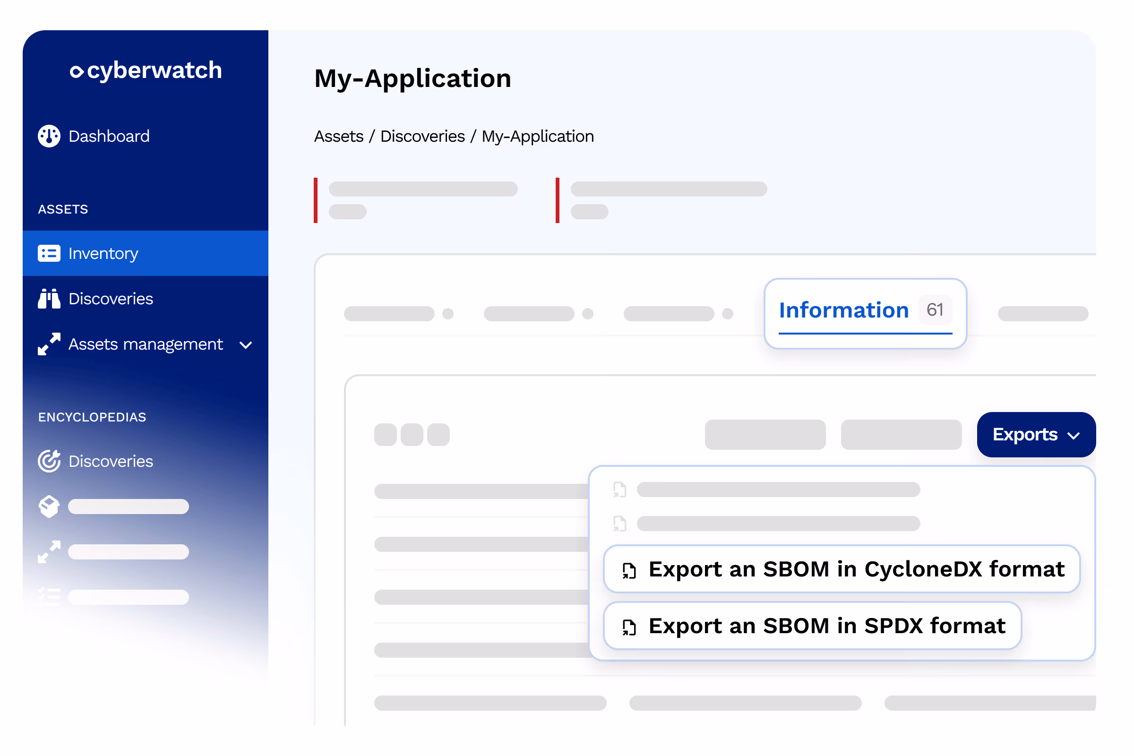Viewport: 1134px width, 756px height.
Task: Click the binoculars Discoveries icon
Action: 49,299
